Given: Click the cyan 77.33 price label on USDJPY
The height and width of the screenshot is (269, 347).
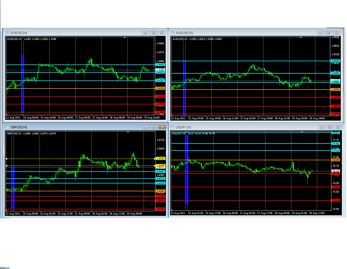Looking at the screenshot, I should (x=336, y=151).
